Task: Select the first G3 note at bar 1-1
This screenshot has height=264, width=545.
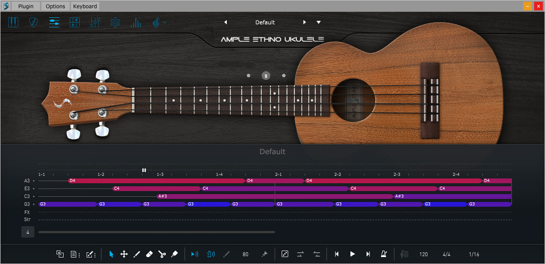Action: [x=68, y=204]
